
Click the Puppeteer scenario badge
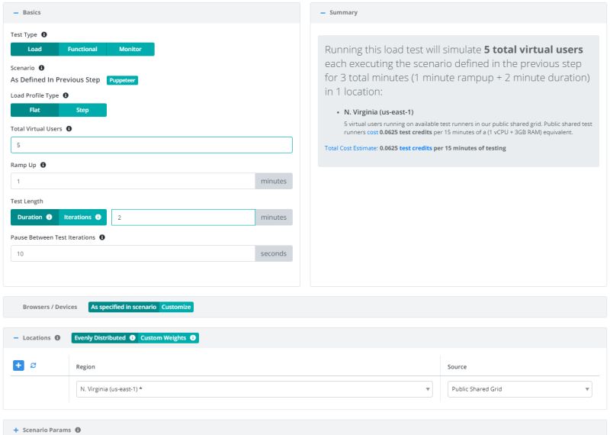(122, 80)
